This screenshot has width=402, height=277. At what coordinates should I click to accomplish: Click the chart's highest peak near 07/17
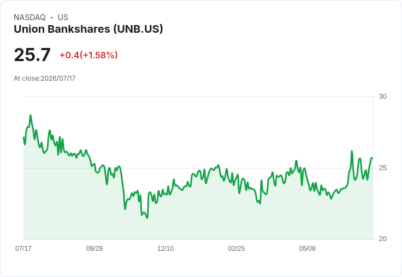(x=31, y=116)
